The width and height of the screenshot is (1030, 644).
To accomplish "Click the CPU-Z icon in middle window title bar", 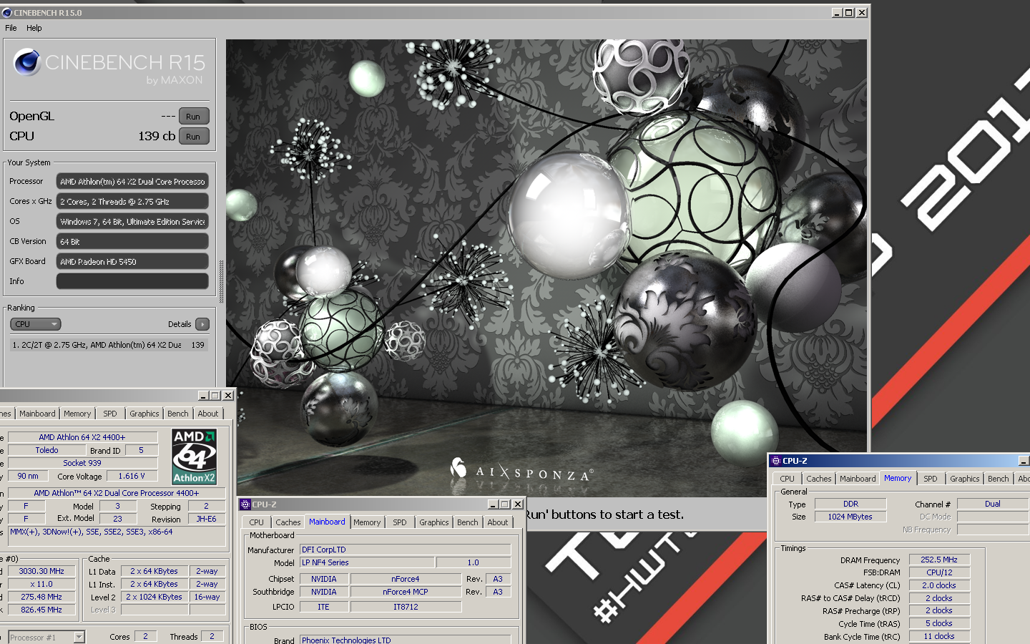I will tap(245, 504).
